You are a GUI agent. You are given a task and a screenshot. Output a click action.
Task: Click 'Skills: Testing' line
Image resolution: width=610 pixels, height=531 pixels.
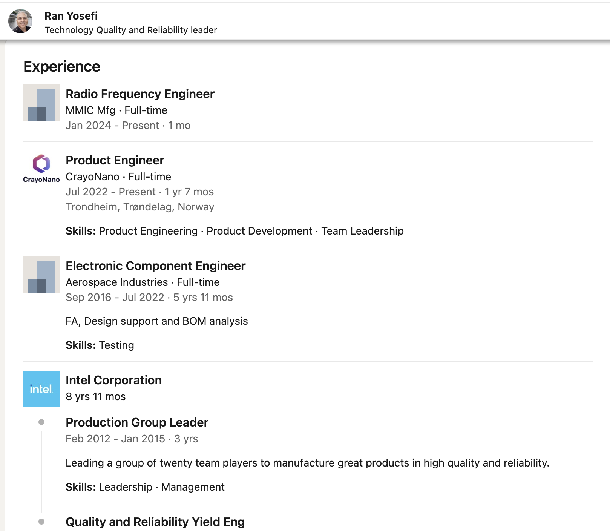pyautogui.click(x=100, y=345)
